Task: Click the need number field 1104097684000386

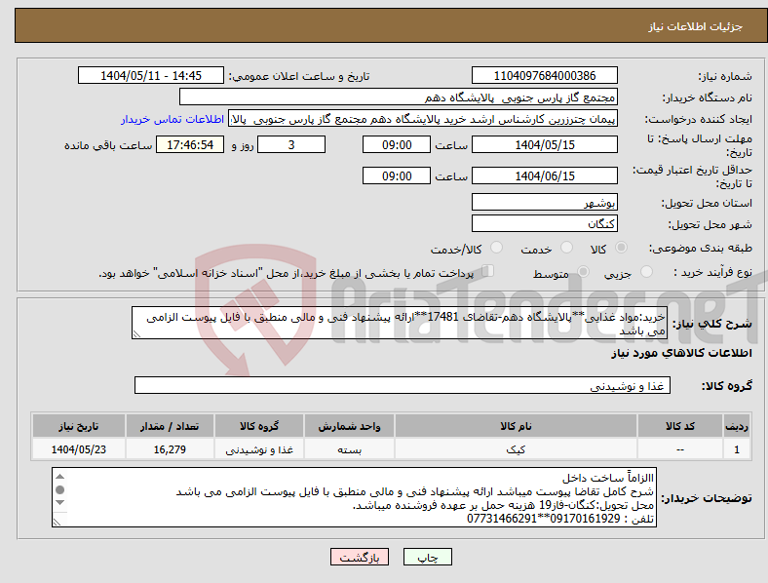Action: click(x=544, y=75)
